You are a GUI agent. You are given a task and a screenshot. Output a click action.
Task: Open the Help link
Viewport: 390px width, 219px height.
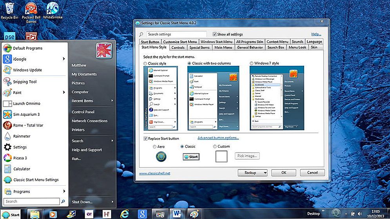[316, 34]
